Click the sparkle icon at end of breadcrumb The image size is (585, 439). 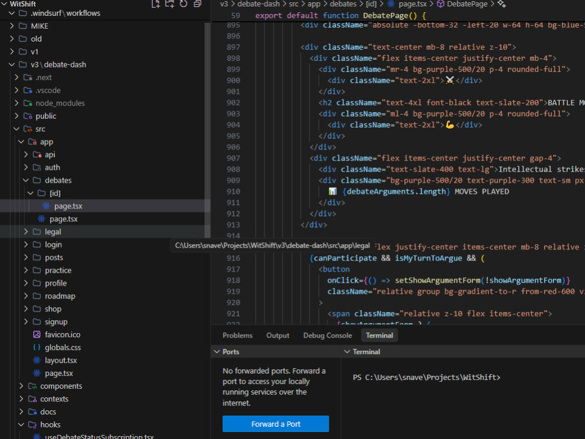point(502,4)
